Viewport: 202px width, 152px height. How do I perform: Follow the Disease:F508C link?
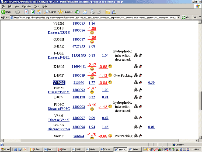[x=59, y=109]
